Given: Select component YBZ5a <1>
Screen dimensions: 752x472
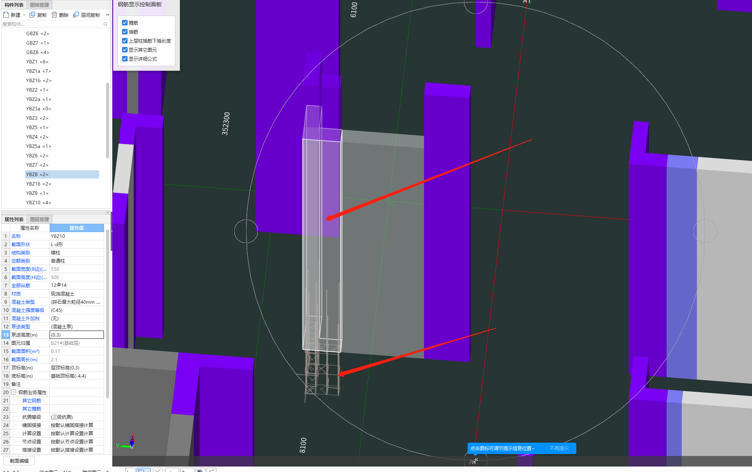Looking at the screenshot, I should tap(38, 146).
